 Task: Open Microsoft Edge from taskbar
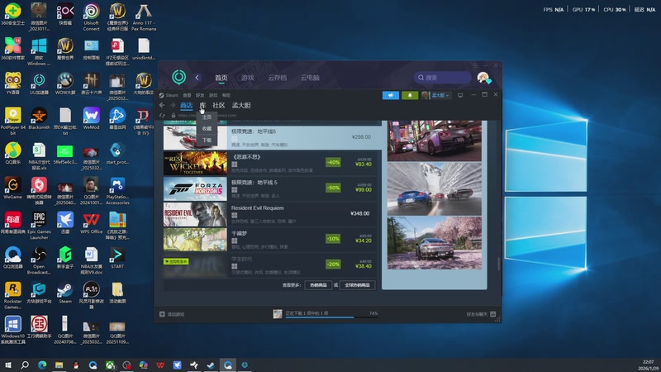[x=42, y=365]
